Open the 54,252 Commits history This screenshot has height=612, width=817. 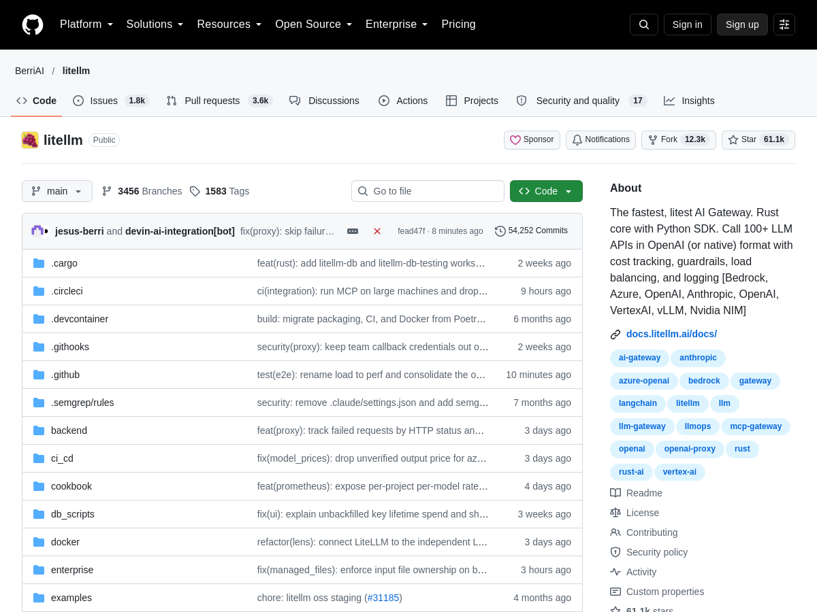coord(531,231)
